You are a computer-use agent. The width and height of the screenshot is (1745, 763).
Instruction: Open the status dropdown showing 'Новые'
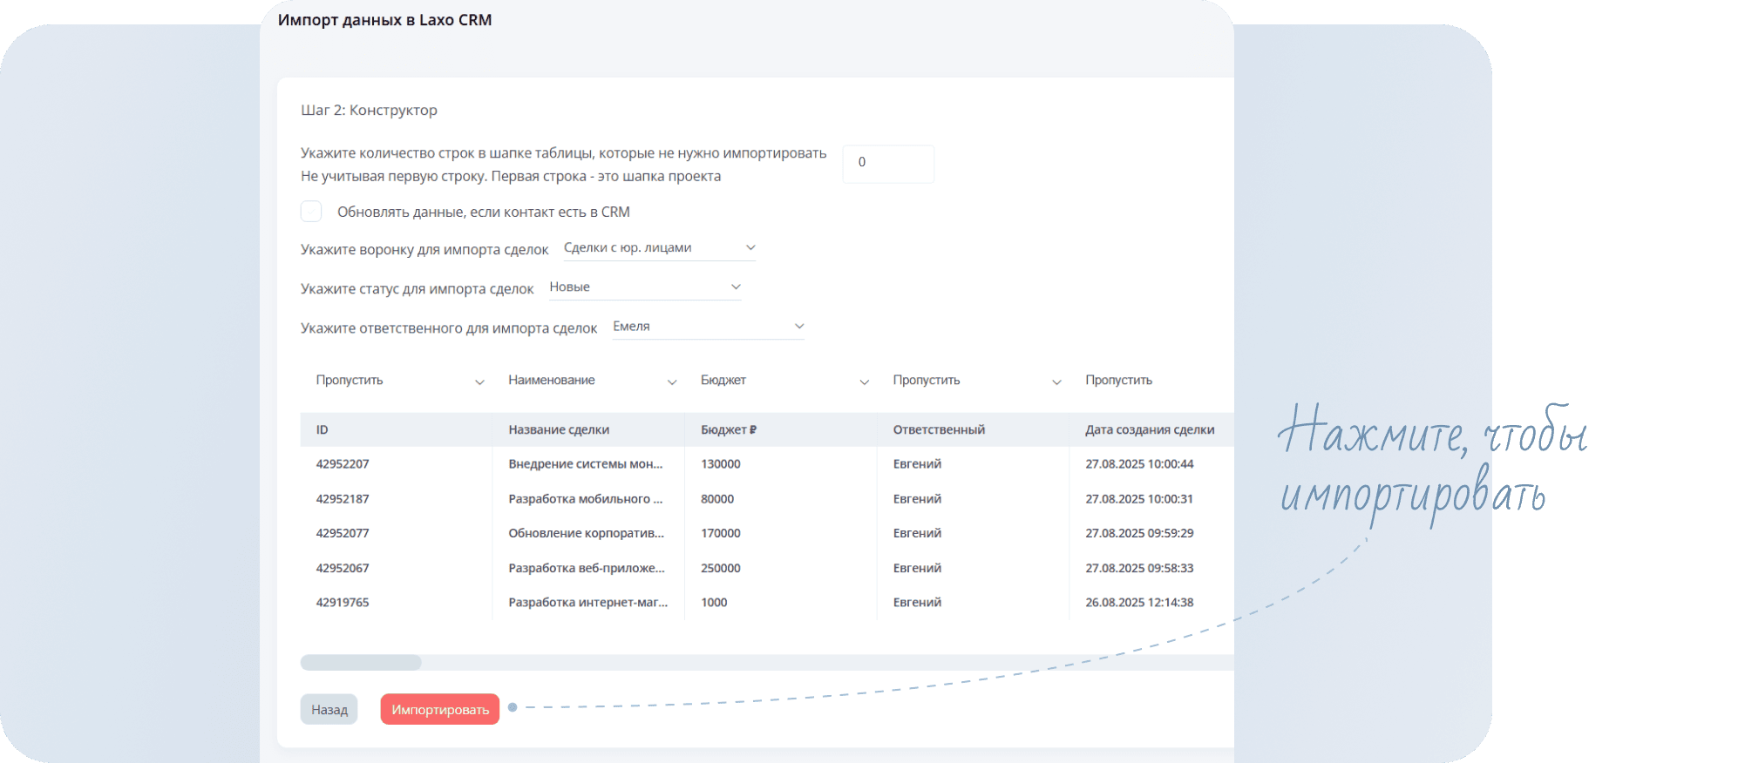644,287
